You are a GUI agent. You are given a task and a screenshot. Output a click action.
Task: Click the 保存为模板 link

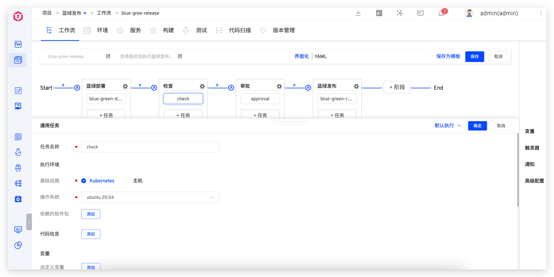coord(448,56)
